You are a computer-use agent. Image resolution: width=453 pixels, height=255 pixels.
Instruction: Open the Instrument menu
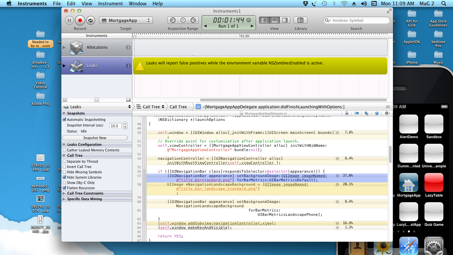click(x=110, y=4)
